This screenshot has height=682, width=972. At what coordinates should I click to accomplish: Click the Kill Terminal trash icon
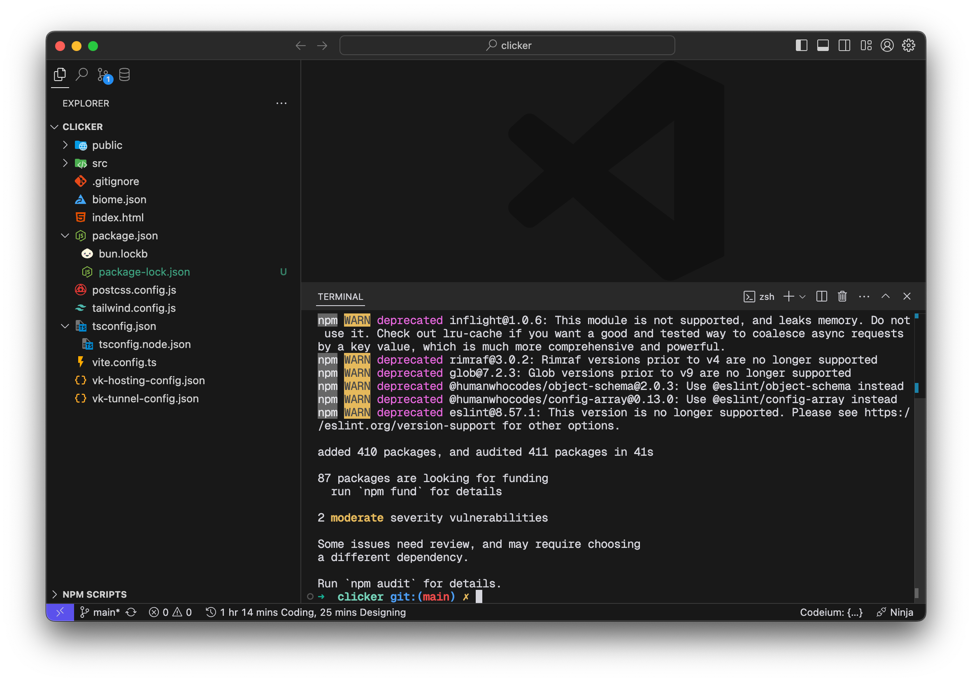pos(842,297)
